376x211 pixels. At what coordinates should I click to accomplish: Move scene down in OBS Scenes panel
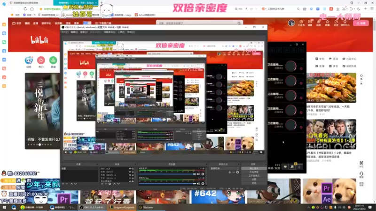pos(75,184)
